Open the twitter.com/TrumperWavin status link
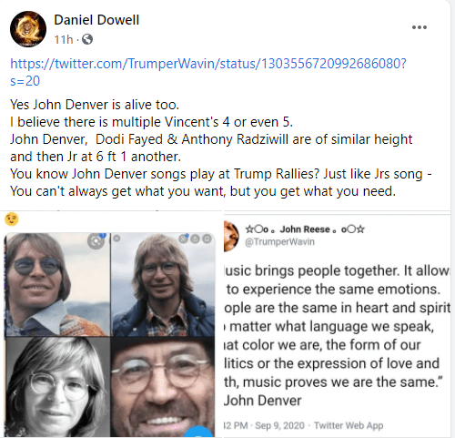Image resolution: width=455 pixels, height=438 pixels. click(x=208, y=72)
